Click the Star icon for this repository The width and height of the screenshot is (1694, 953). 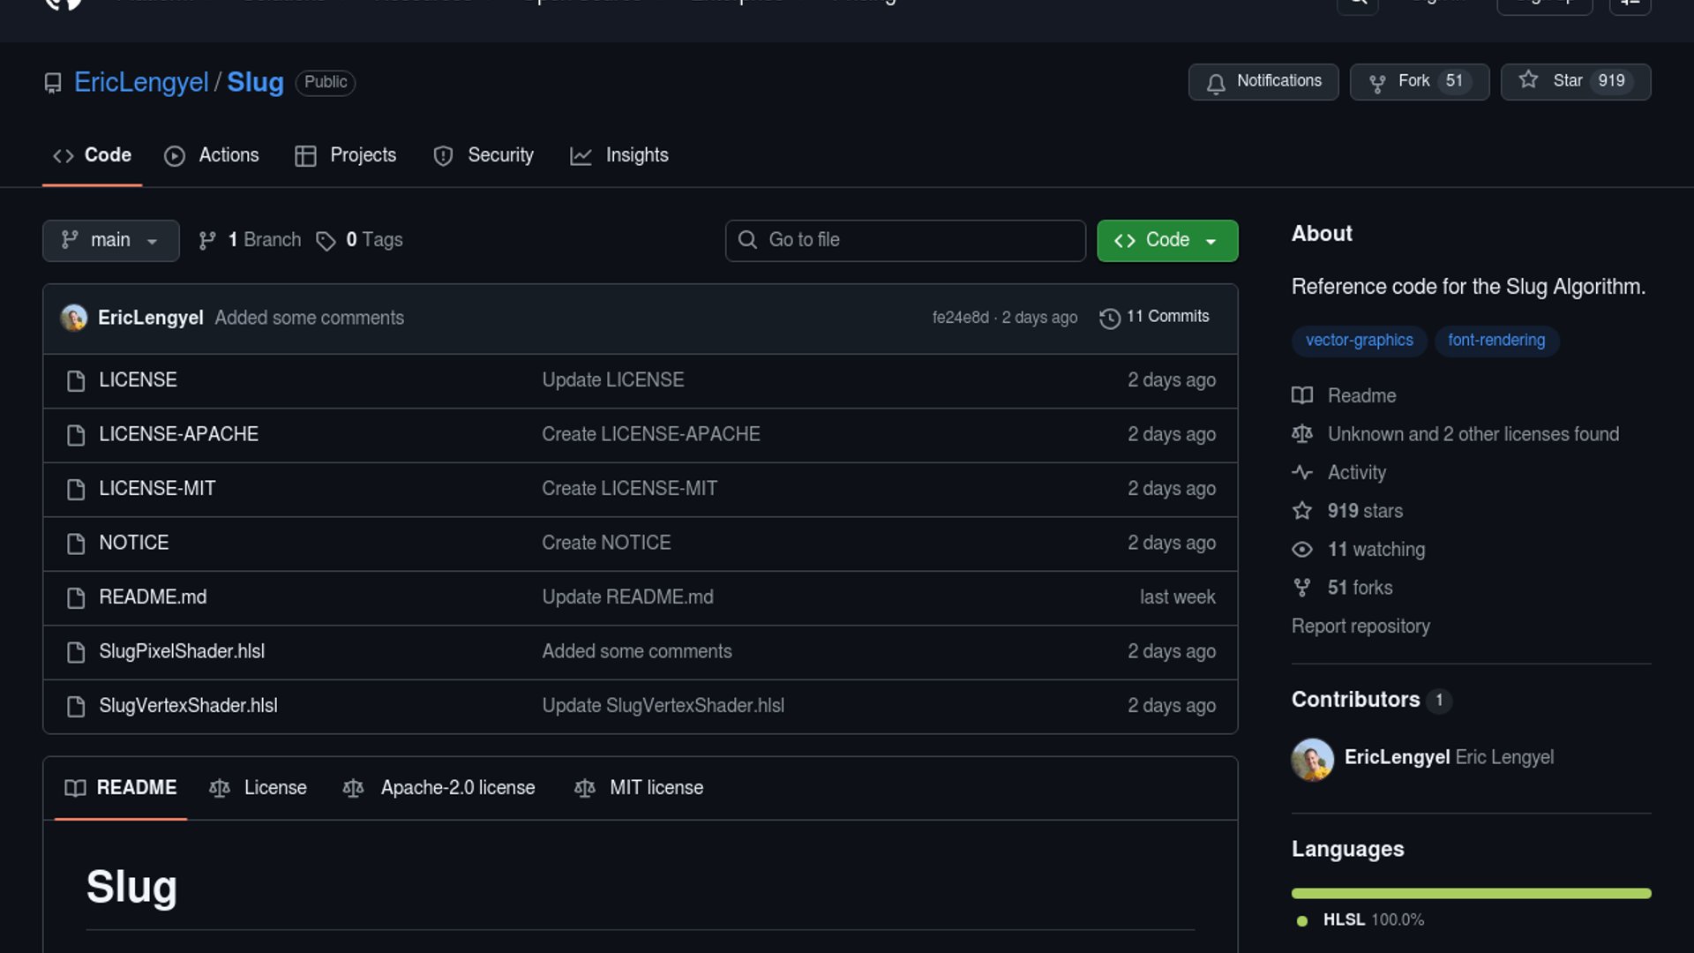(x=1528, y=80)
